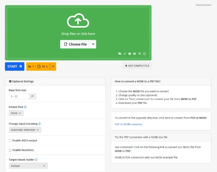Select the Google Drive upload icon

click(130, 54)
